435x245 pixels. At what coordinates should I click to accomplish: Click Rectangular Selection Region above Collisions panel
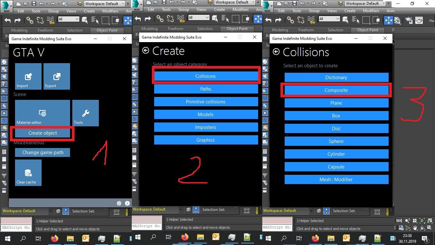[x=366, y=20]
